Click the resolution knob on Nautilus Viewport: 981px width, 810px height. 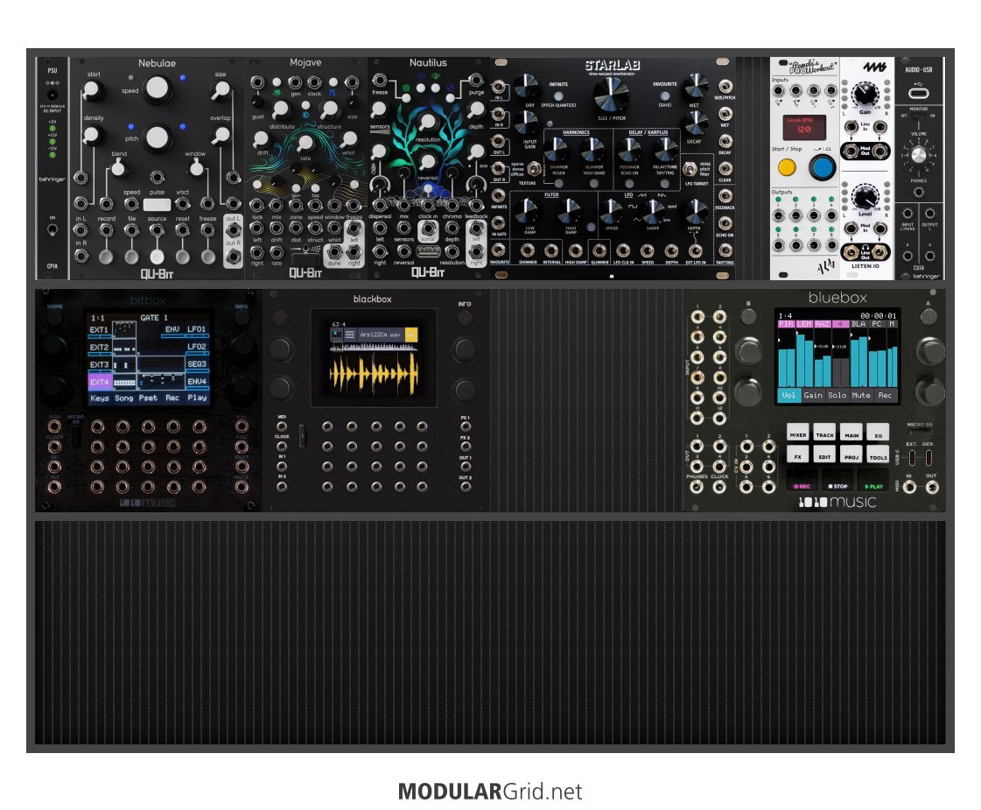coord(428,122)
